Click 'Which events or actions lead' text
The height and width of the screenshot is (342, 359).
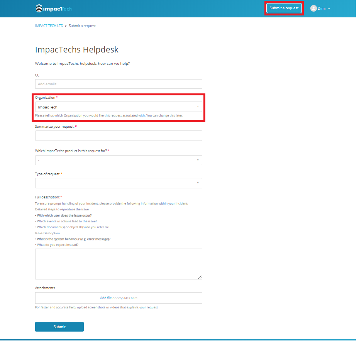pyautogui.click(x=66, y=221)
